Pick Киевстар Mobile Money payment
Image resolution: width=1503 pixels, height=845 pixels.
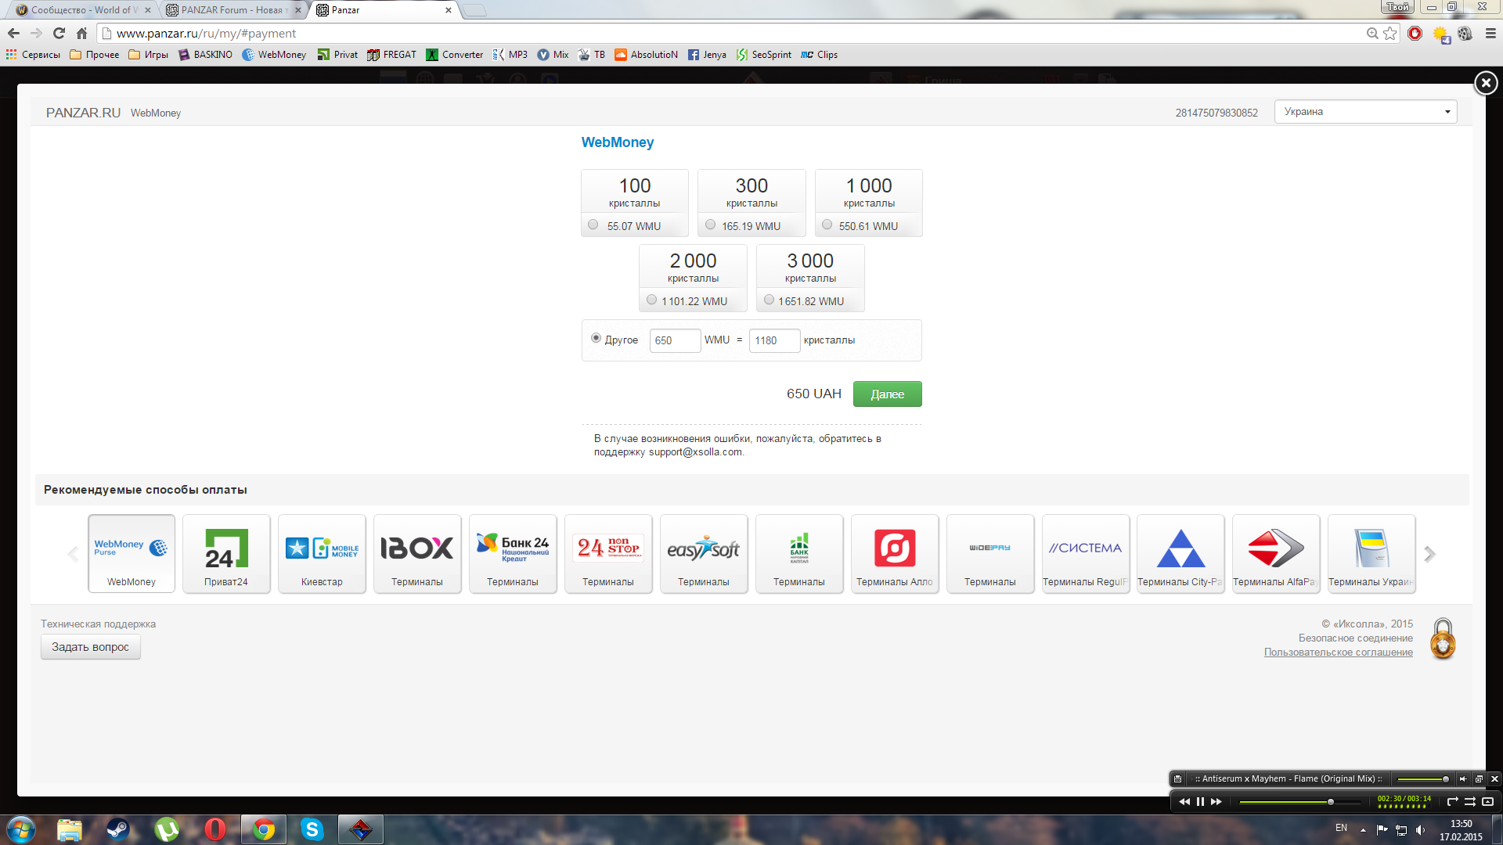click(322, 553)
